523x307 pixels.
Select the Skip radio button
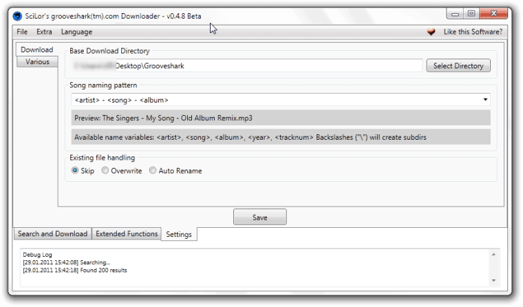(76, 171)
